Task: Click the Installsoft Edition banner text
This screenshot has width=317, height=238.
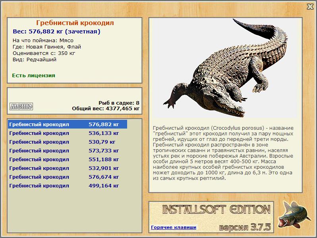Action: (x=216, y=209)
